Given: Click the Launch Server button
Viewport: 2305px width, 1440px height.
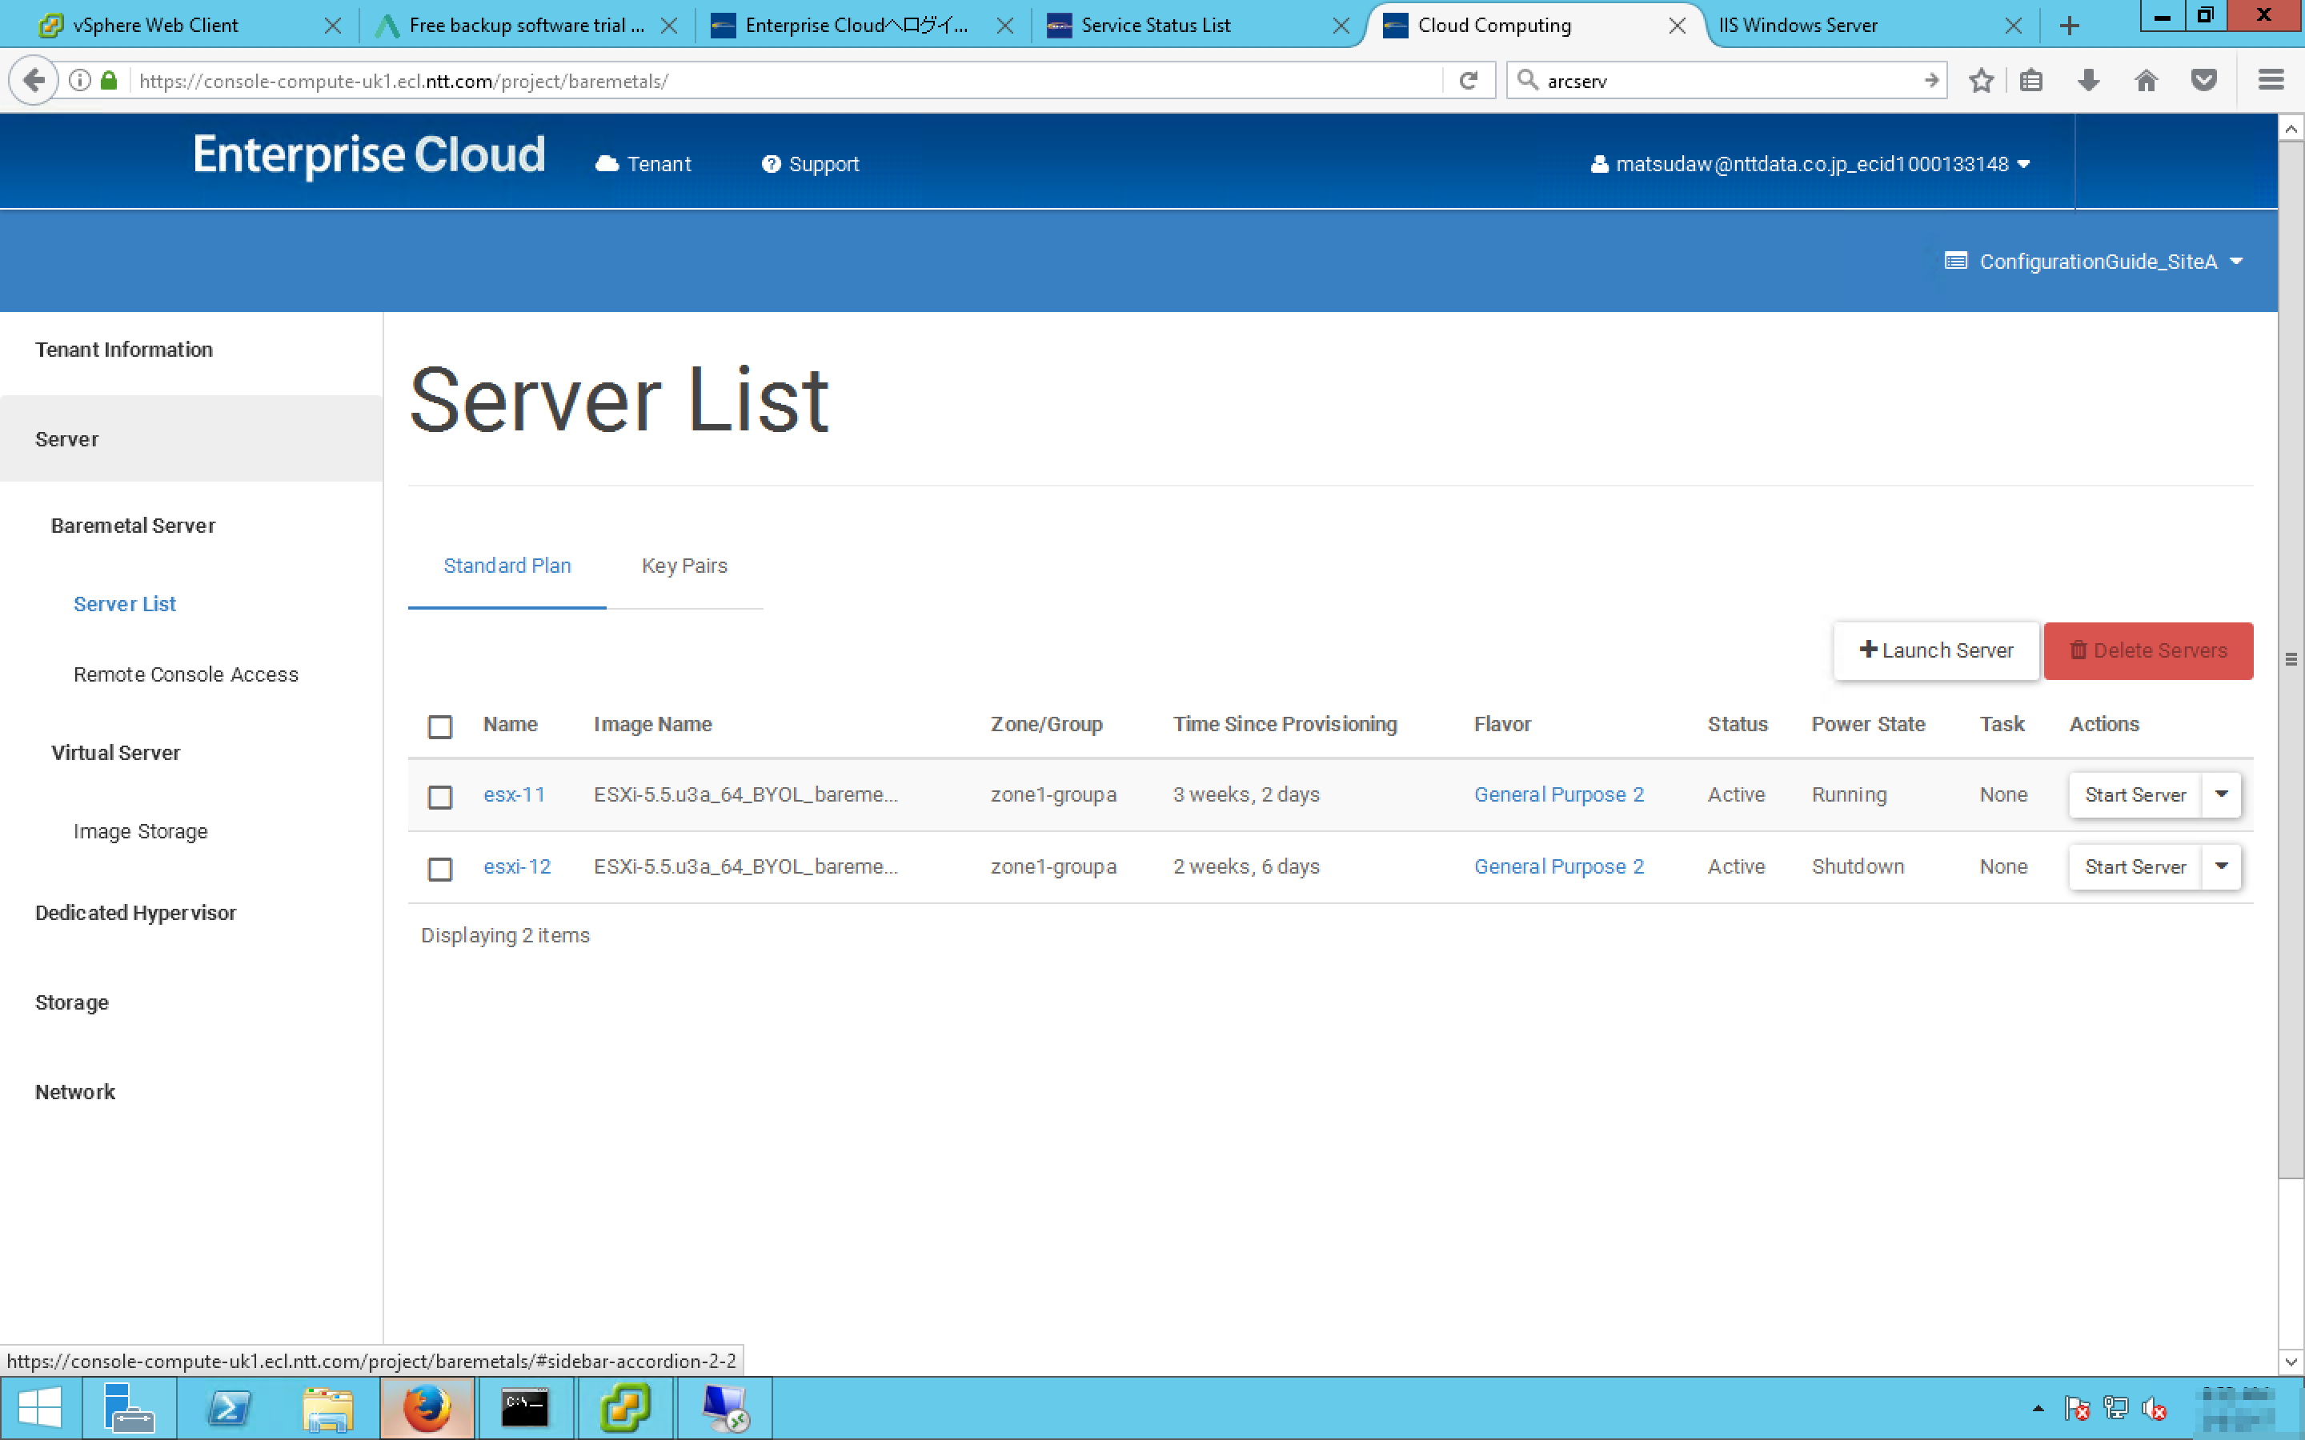Looking at the screenshot, I should pyautogui.click(x=1935, y=650).
